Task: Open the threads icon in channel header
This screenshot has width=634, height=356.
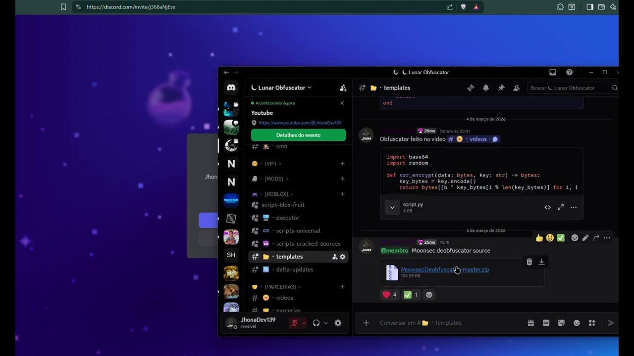Action: pos(471,88)
